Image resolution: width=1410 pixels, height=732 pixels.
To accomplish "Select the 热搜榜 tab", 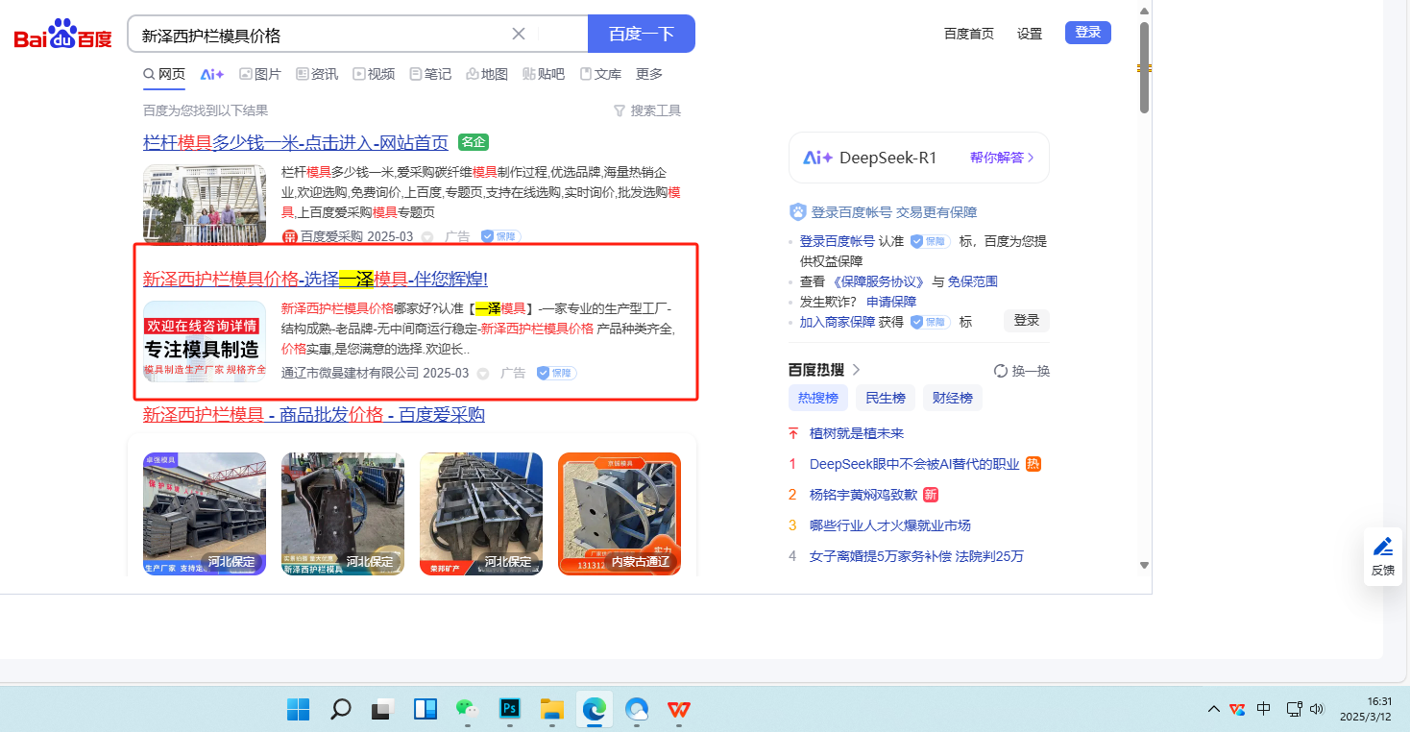I will click(818, 398).
